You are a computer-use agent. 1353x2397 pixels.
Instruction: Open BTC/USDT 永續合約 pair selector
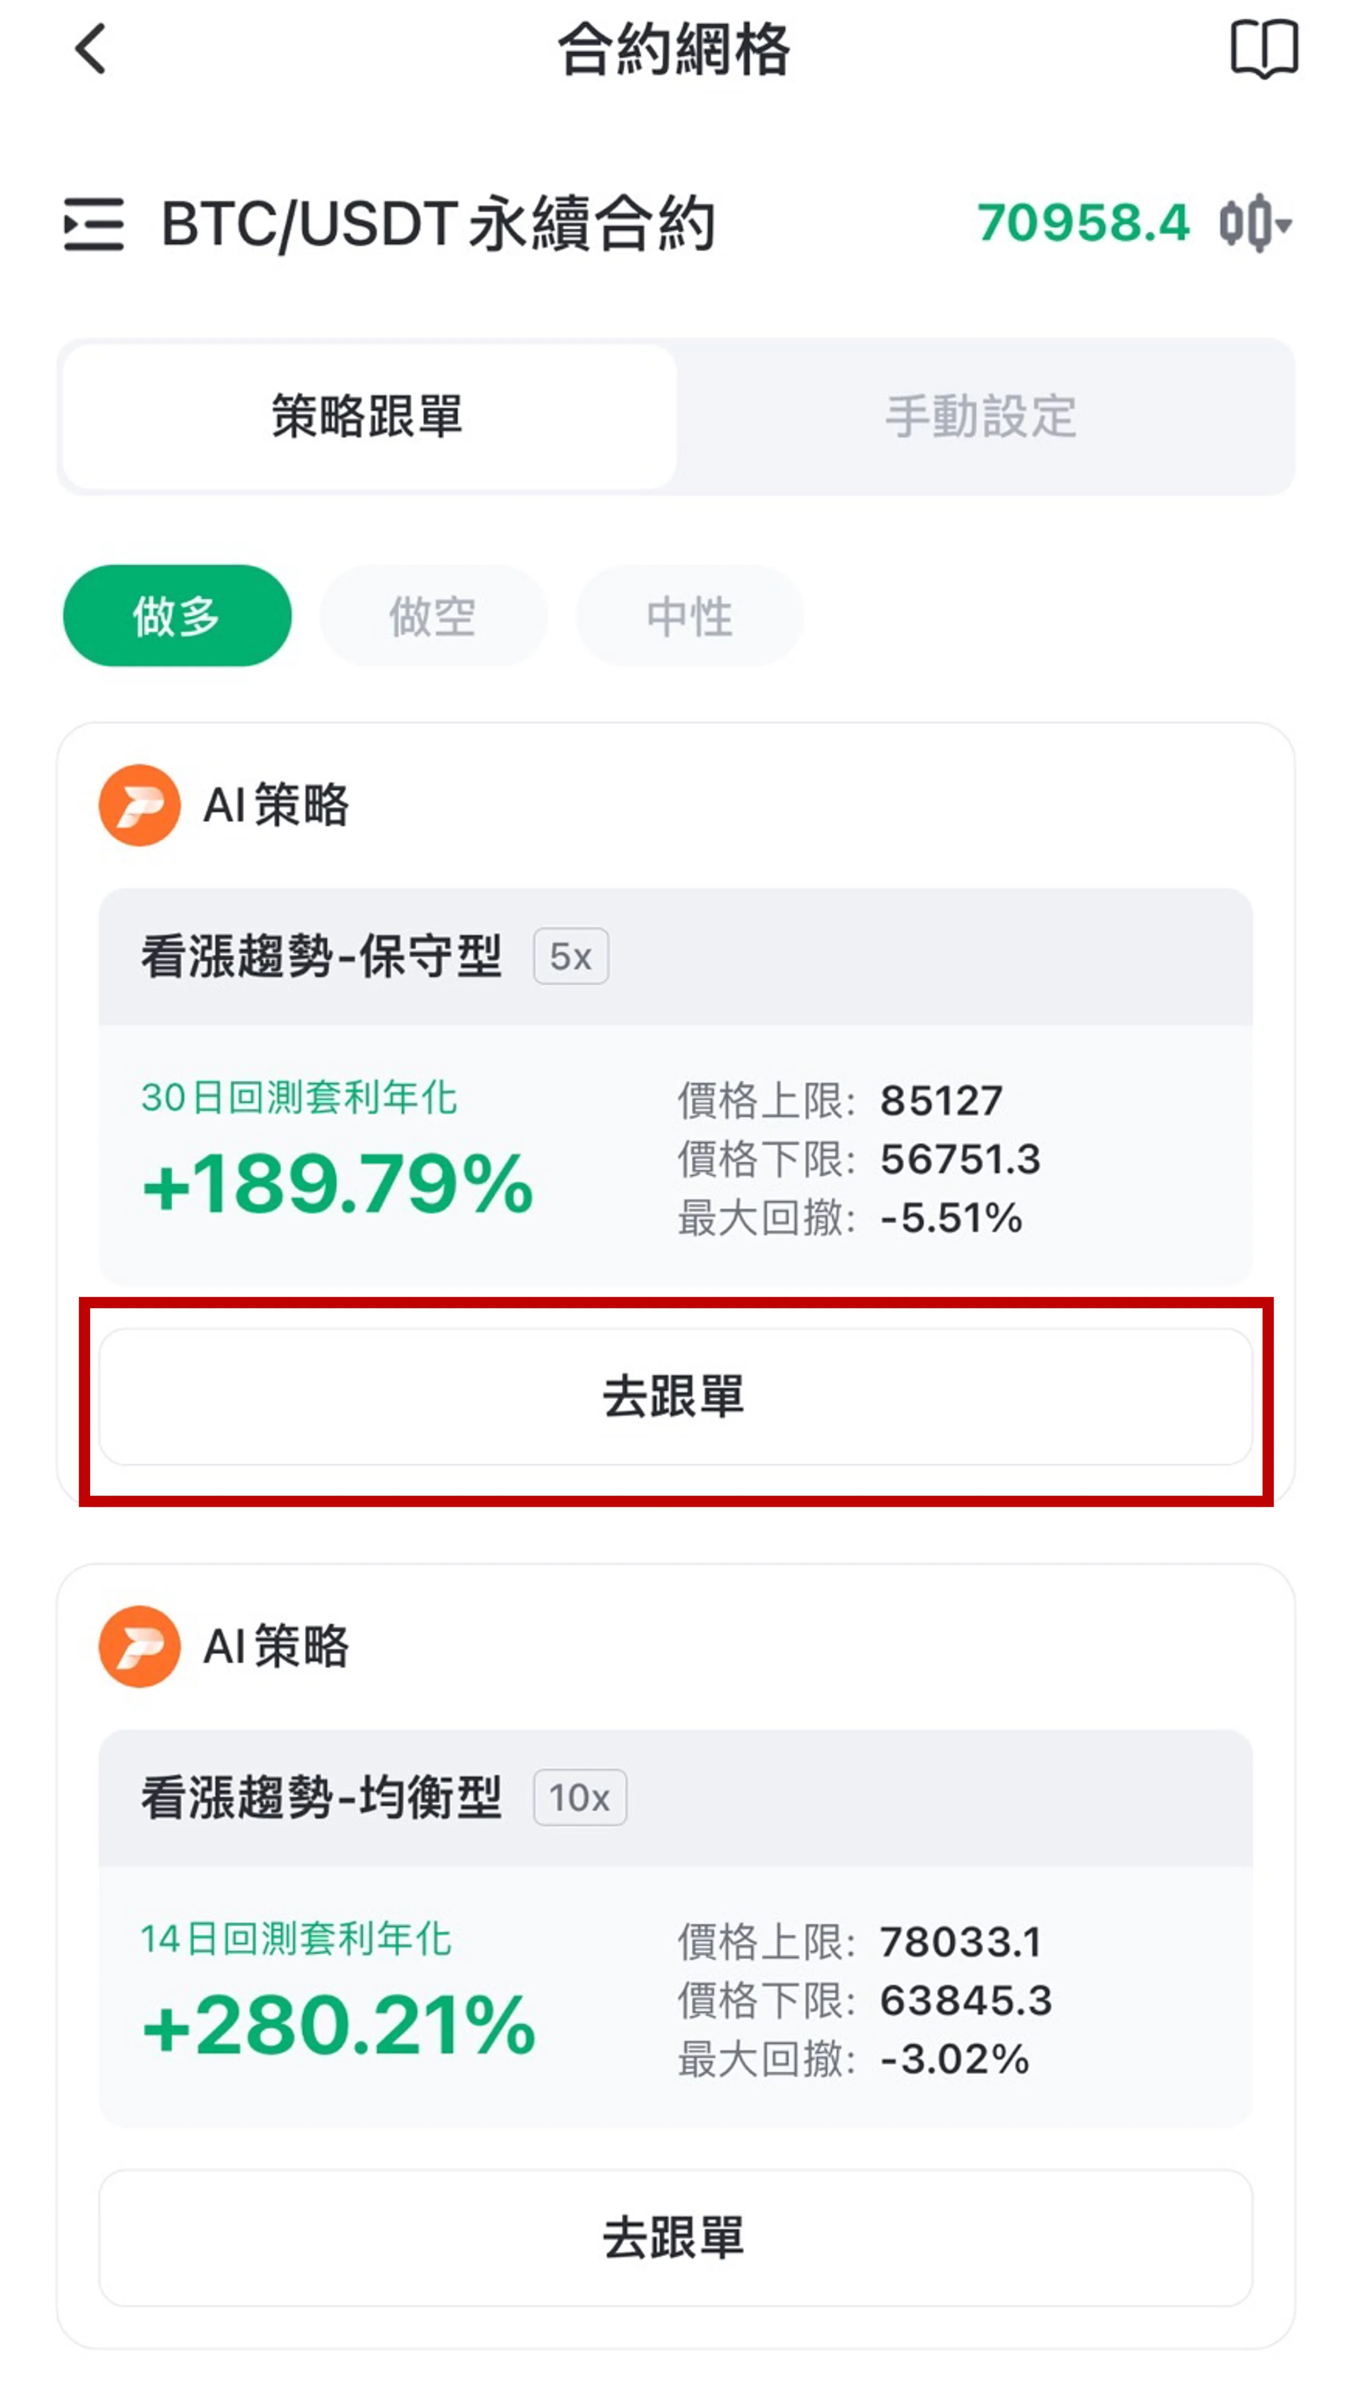click(437, 224)
